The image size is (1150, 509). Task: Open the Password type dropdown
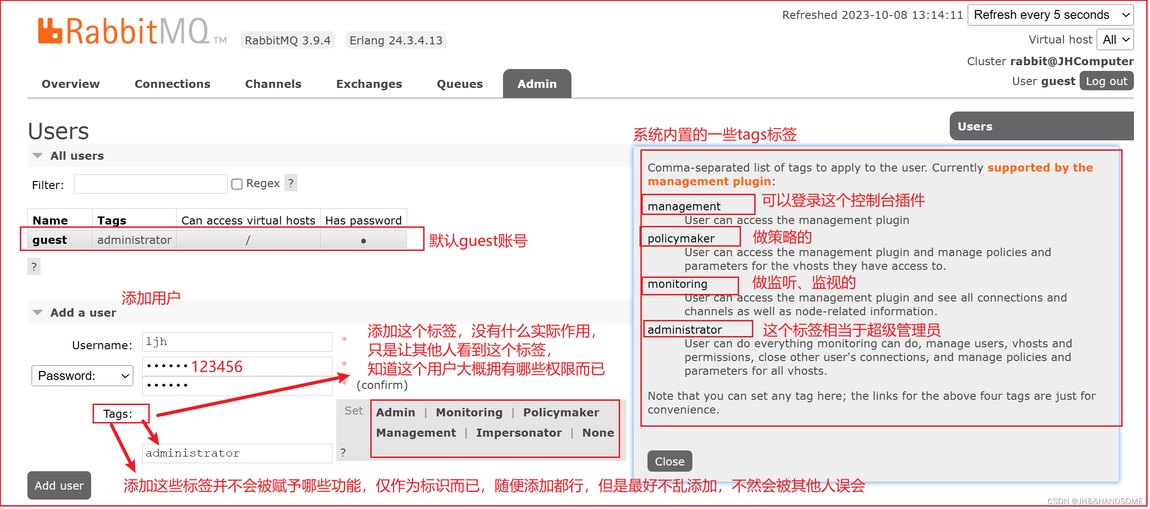(x=82, y=376)
